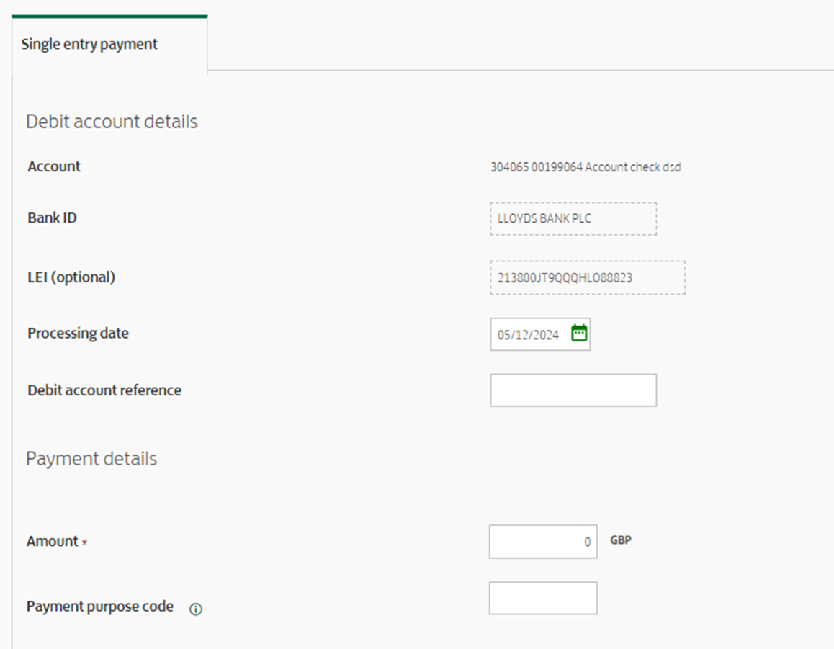The height and width of the screenshot is (649, 834).
Task: Click the Payment details section heading
Action: (91, 459)
